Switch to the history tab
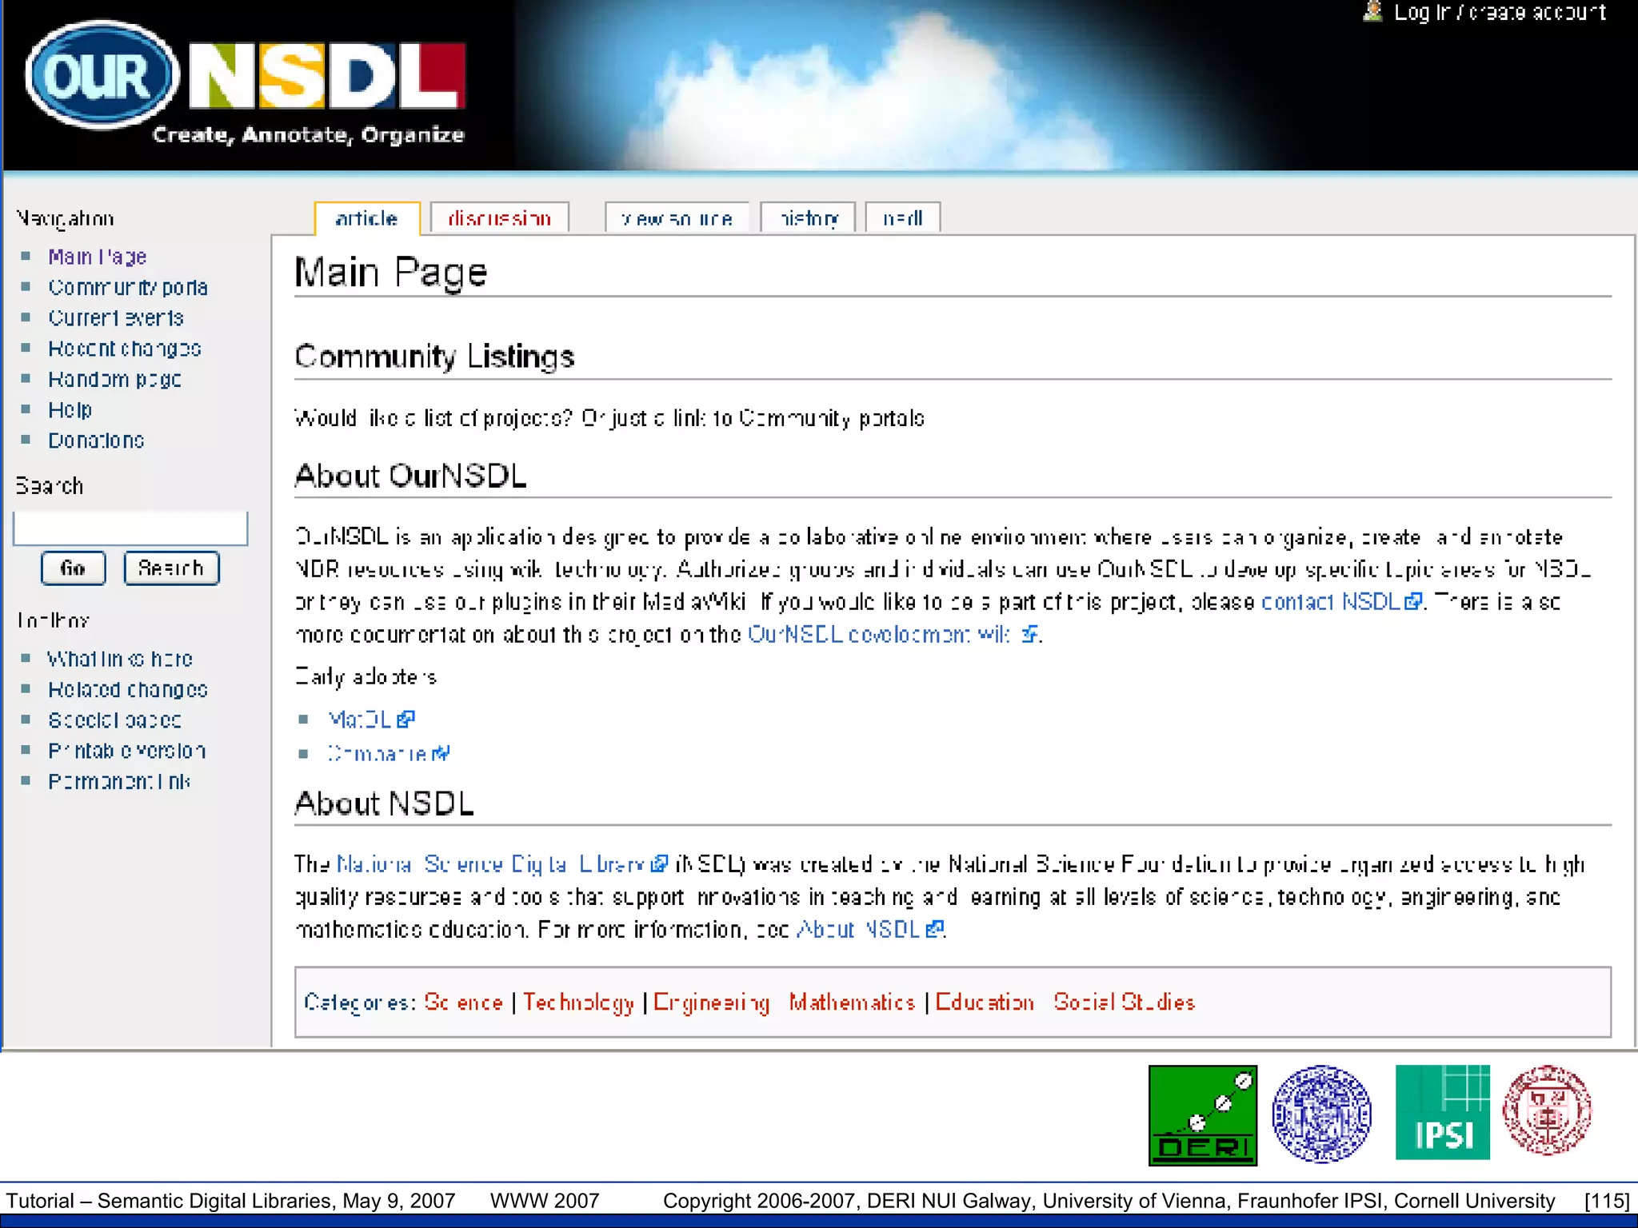The height and width of the screenshot is (1228, 1638). [x=808, y=218]
